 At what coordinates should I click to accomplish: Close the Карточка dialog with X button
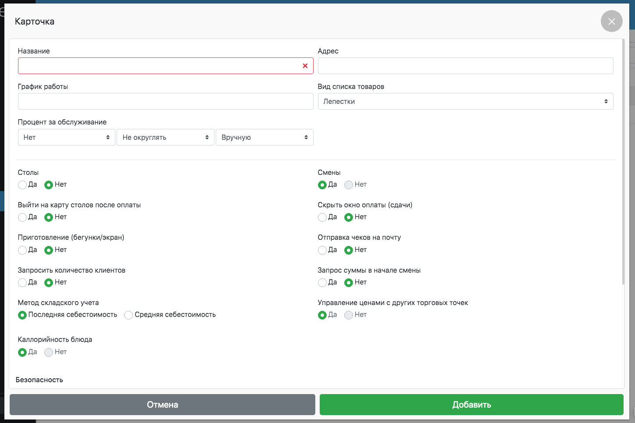611,21
